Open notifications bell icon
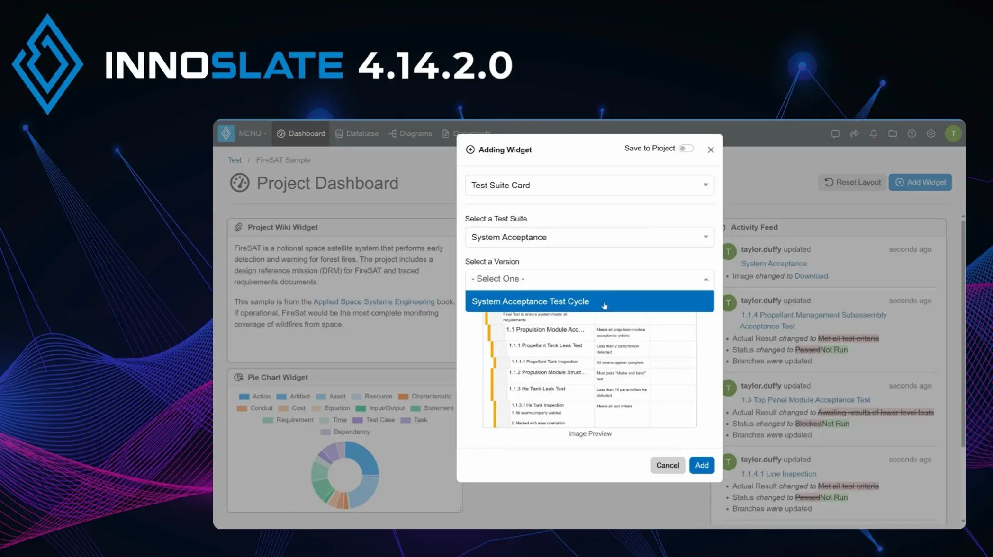Image resolution: width=993 pixels, height=557 pixels. click(873, 134)
